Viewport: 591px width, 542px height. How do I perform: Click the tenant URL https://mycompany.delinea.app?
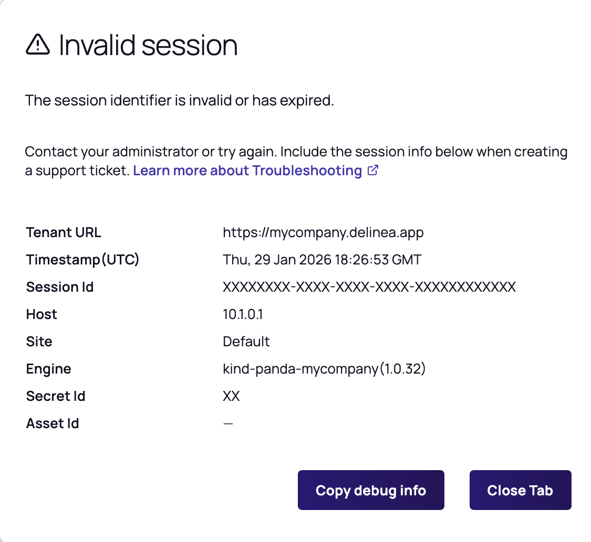point(323,232)
